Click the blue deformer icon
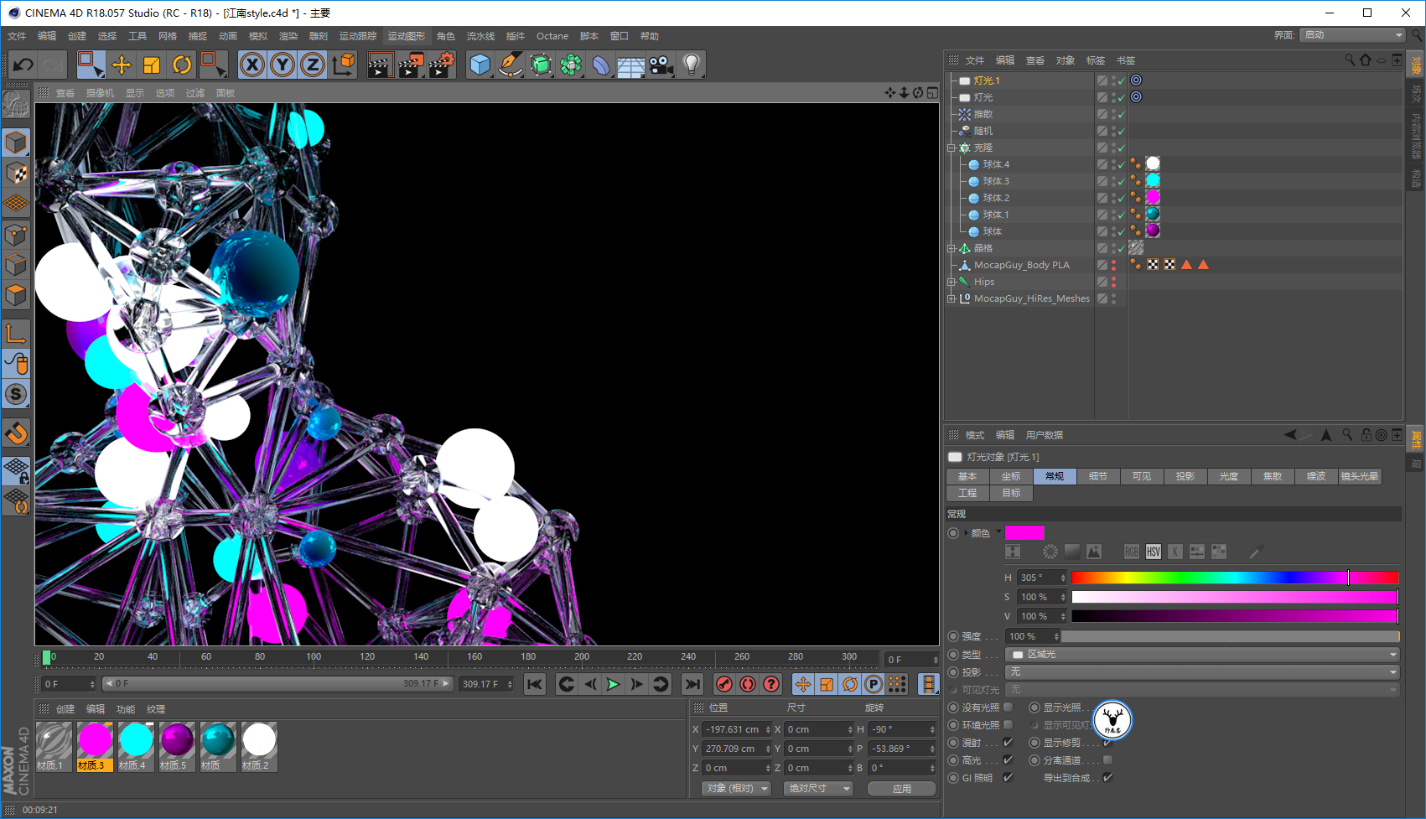1426x819 pixels. (601, 65)
